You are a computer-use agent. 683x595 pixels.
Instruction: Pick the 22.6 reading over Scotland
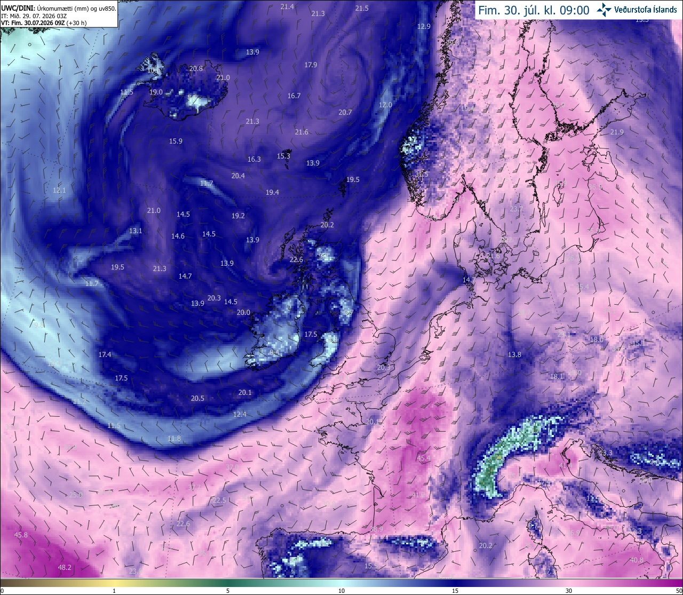pos(296,260)
